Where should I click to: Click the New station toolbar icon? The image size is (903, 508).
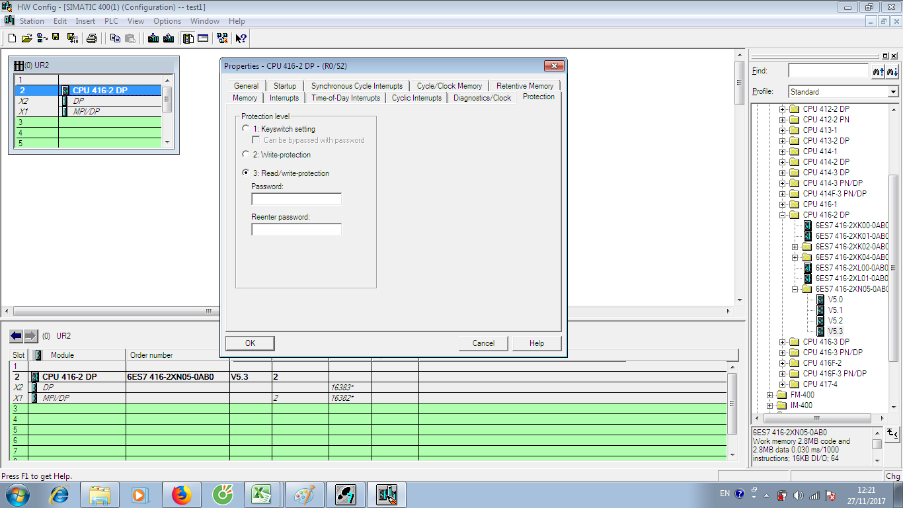tap(11, 38)
